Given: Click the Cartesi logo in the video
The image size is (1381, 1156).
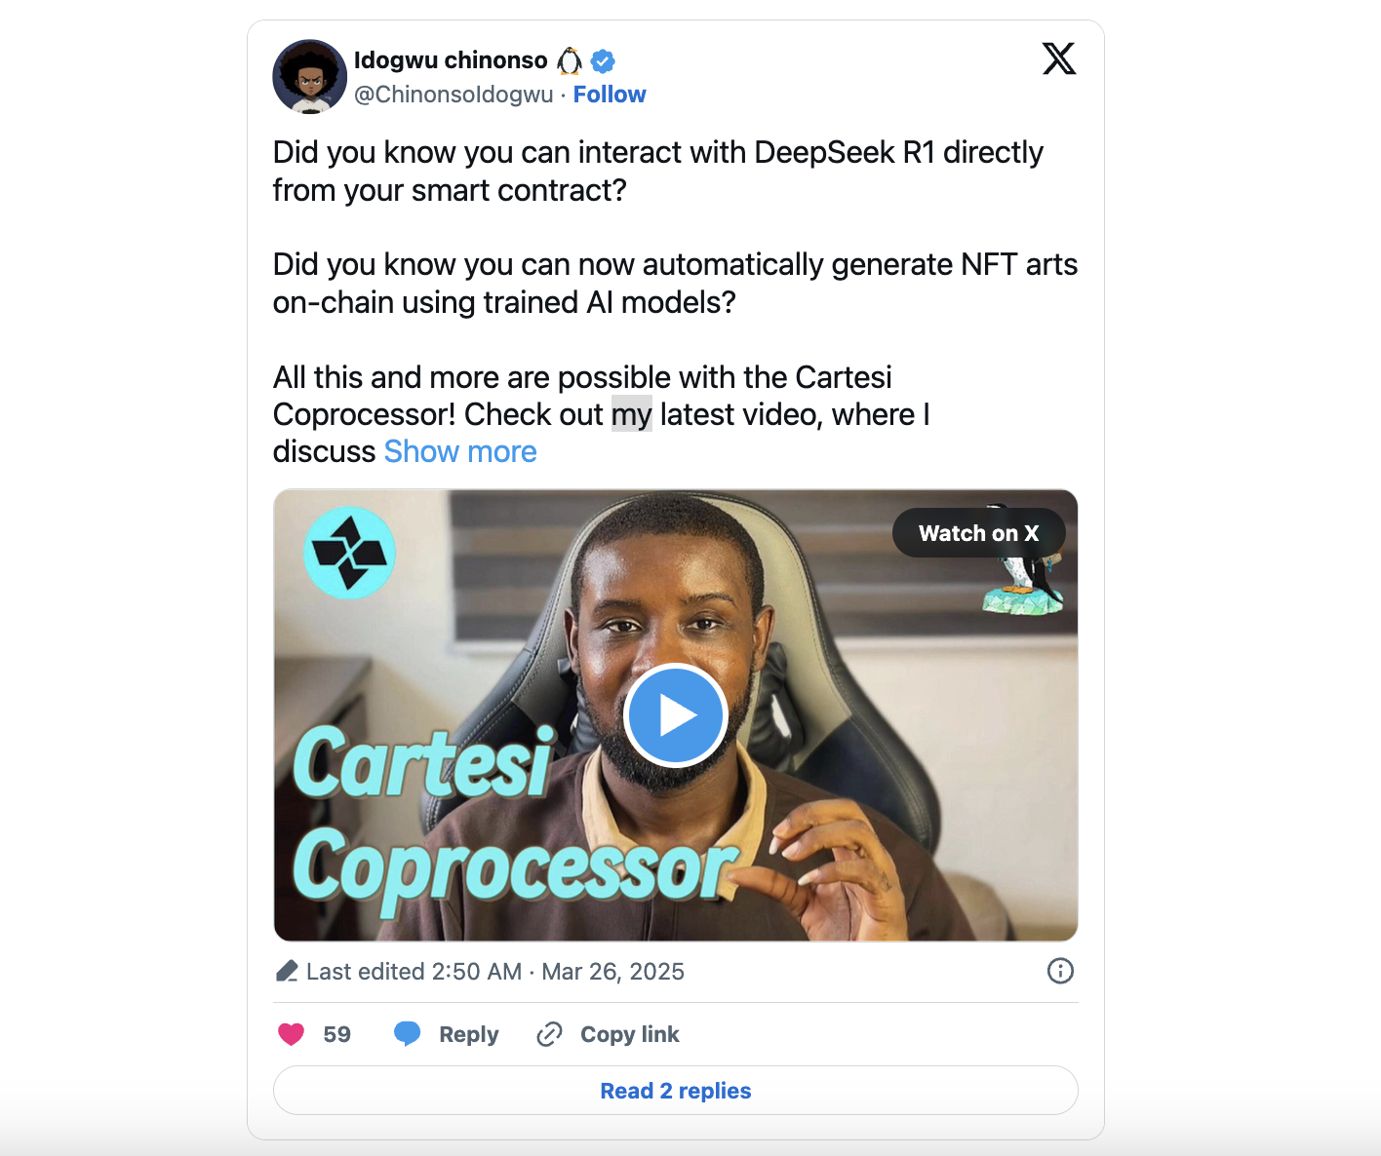Looking at the screenshot, I should point(349,553).
